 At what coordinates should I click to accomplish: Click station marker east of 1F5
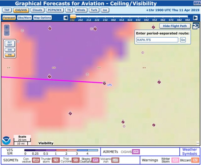point(159,82)
